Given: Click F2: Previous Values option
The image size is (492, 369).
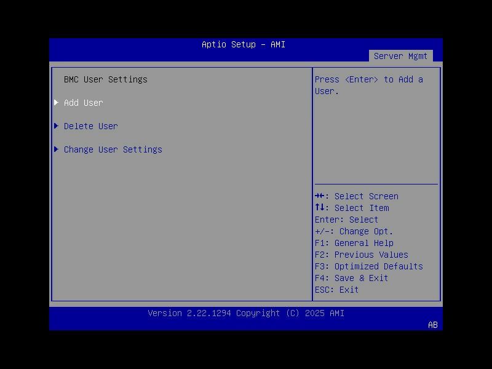Looking at the screenshot, I should (362, 255).
